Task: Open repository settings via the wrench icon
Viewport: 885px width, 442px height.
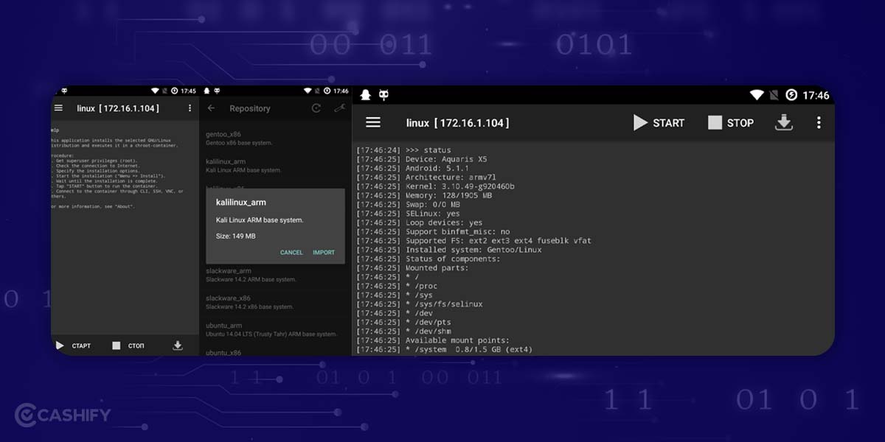Action: tap(340, 108)
